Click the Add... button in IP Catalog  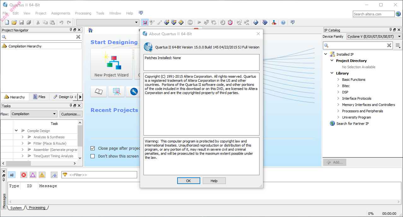[335, 162]
